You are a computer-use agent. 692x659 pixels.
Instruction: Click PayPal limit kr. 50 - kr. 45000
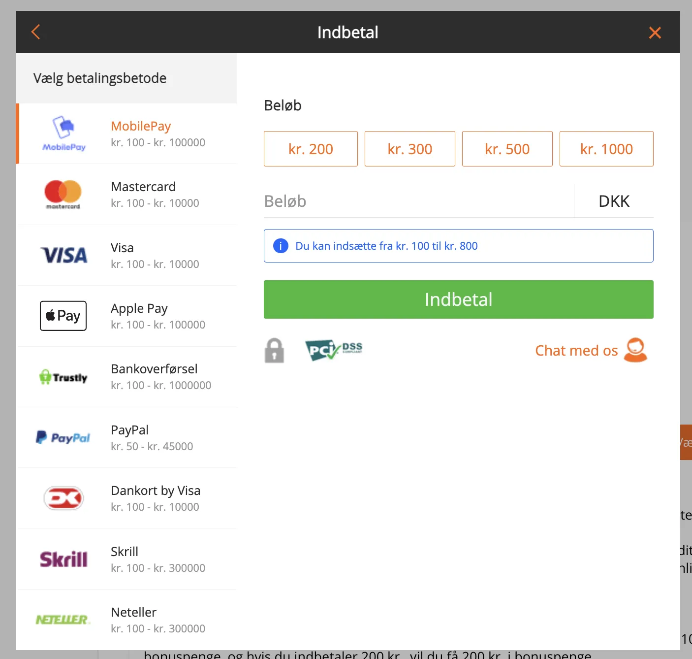(152, 446)
